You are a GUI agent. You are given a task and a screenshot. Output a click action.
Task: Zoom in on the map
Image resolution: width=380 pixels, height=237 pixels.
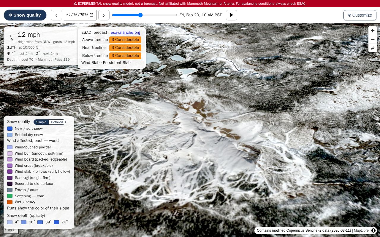[x=373, y=31]
